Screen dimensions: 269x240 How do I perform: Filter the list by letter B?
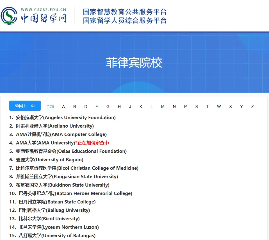(74, 107)
